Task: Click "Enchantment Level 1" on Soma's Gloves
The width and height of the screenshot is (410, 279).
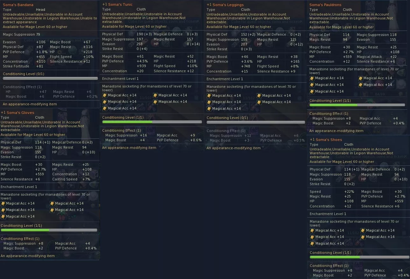Action: click(x=19, y=187)
